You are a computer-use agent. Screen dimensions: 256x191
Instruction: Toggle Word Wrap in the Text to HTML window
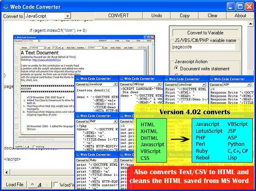coord(34,146)
